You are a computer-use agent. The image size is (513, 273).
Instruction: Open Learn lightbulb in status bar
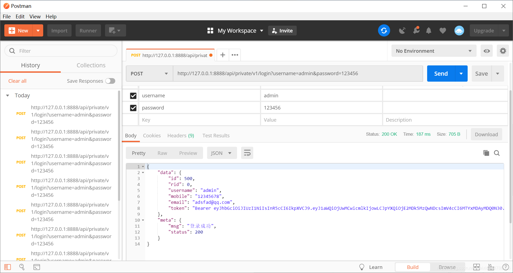pos(362,267)
